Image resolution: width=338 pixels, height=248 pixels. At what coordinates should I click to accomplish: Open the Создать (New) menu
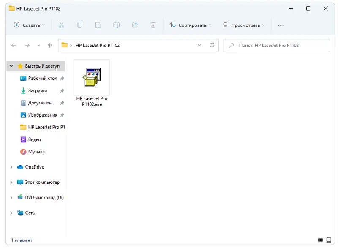click(x=29, y=25)
